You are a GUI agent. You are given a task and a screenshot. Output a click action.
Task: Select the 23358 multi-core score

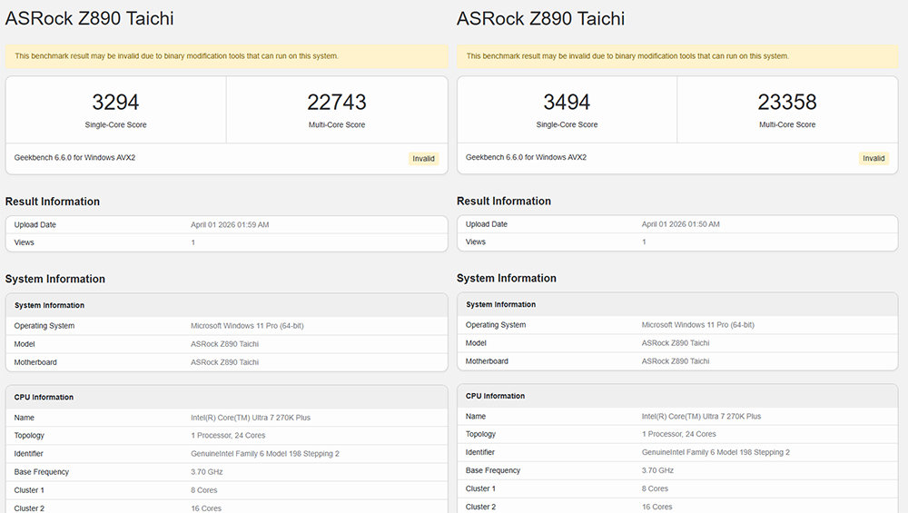point(787,103)
